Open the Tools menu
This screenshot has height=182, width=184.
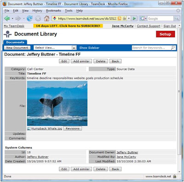(69, 11)
